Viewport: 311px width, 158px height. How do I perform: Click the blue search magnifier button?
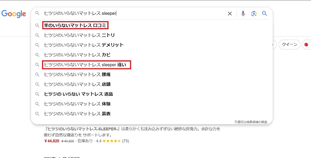click(x=264, y=13)
